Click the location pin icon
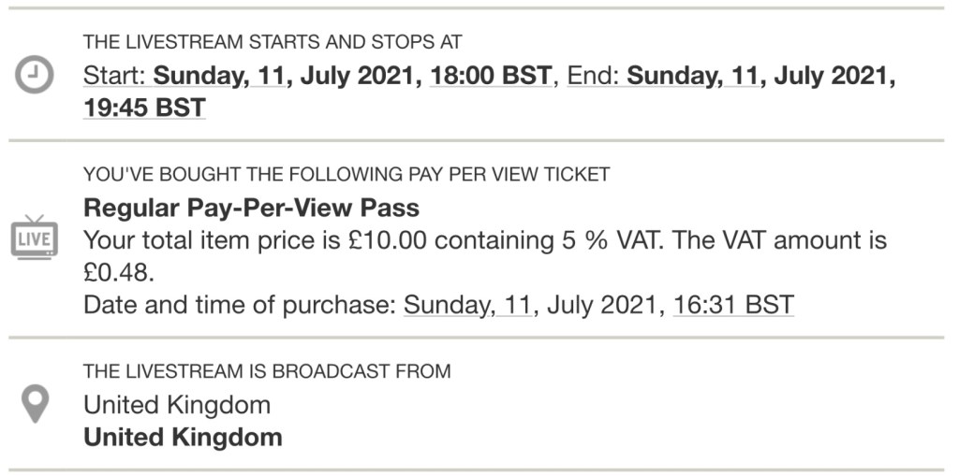 click(35, 403)
